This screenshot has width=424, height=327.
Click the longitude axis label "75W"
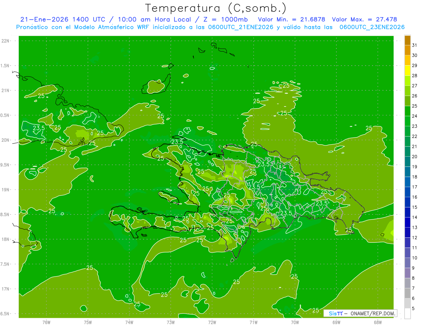point(88,322)
